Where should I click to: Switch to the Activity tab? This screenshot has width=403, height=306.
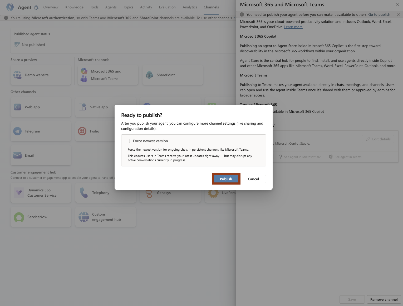(146, 7)
